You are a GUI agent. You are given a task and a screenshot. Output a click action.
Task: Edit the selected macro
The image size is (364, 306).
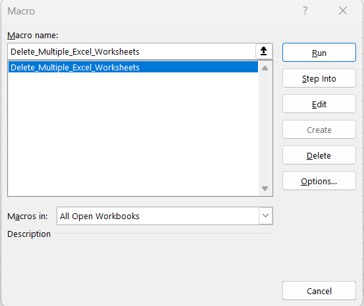click(319, 104)
